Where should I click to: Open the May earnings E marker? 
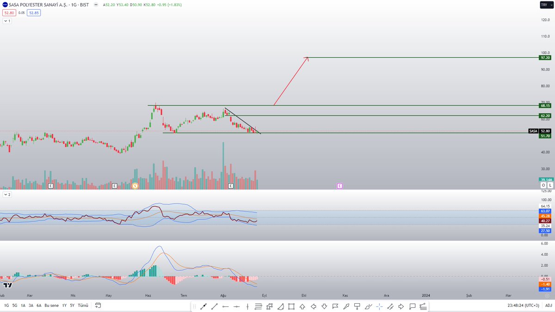pyautogui.click(x=115, y=186)
